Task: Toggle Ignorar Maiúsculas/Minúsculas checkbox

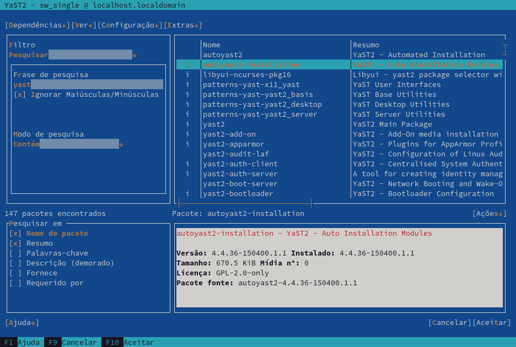Action: 86,94
